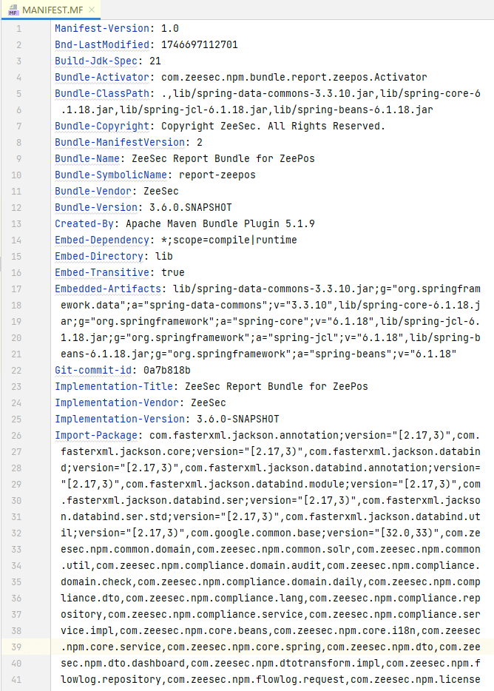Close the MANIFEST.MF editor tab
The height and width of the screenshot is (691, 494).
[x=92, y=10]
